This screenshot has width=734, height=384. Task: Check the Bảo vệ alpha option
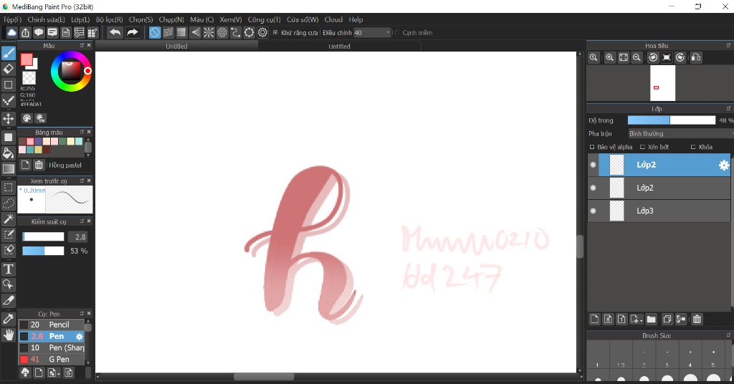point(592,147)
